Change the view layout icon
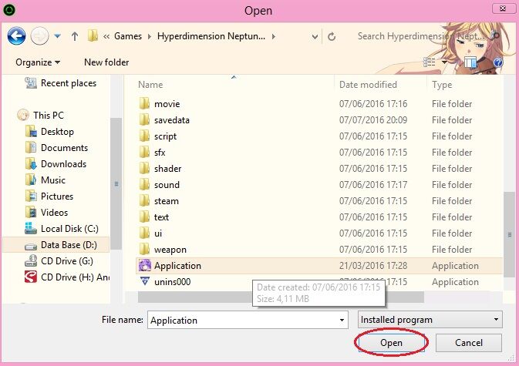The height and width of the screenshot is (366, 519). tap(430, 62)
